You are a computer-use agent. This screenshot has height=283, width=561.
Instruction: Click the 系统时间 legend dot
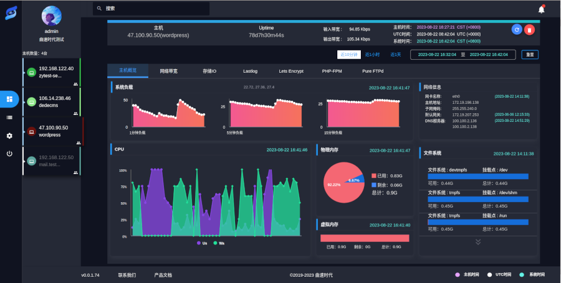click(x=522, y=274)
